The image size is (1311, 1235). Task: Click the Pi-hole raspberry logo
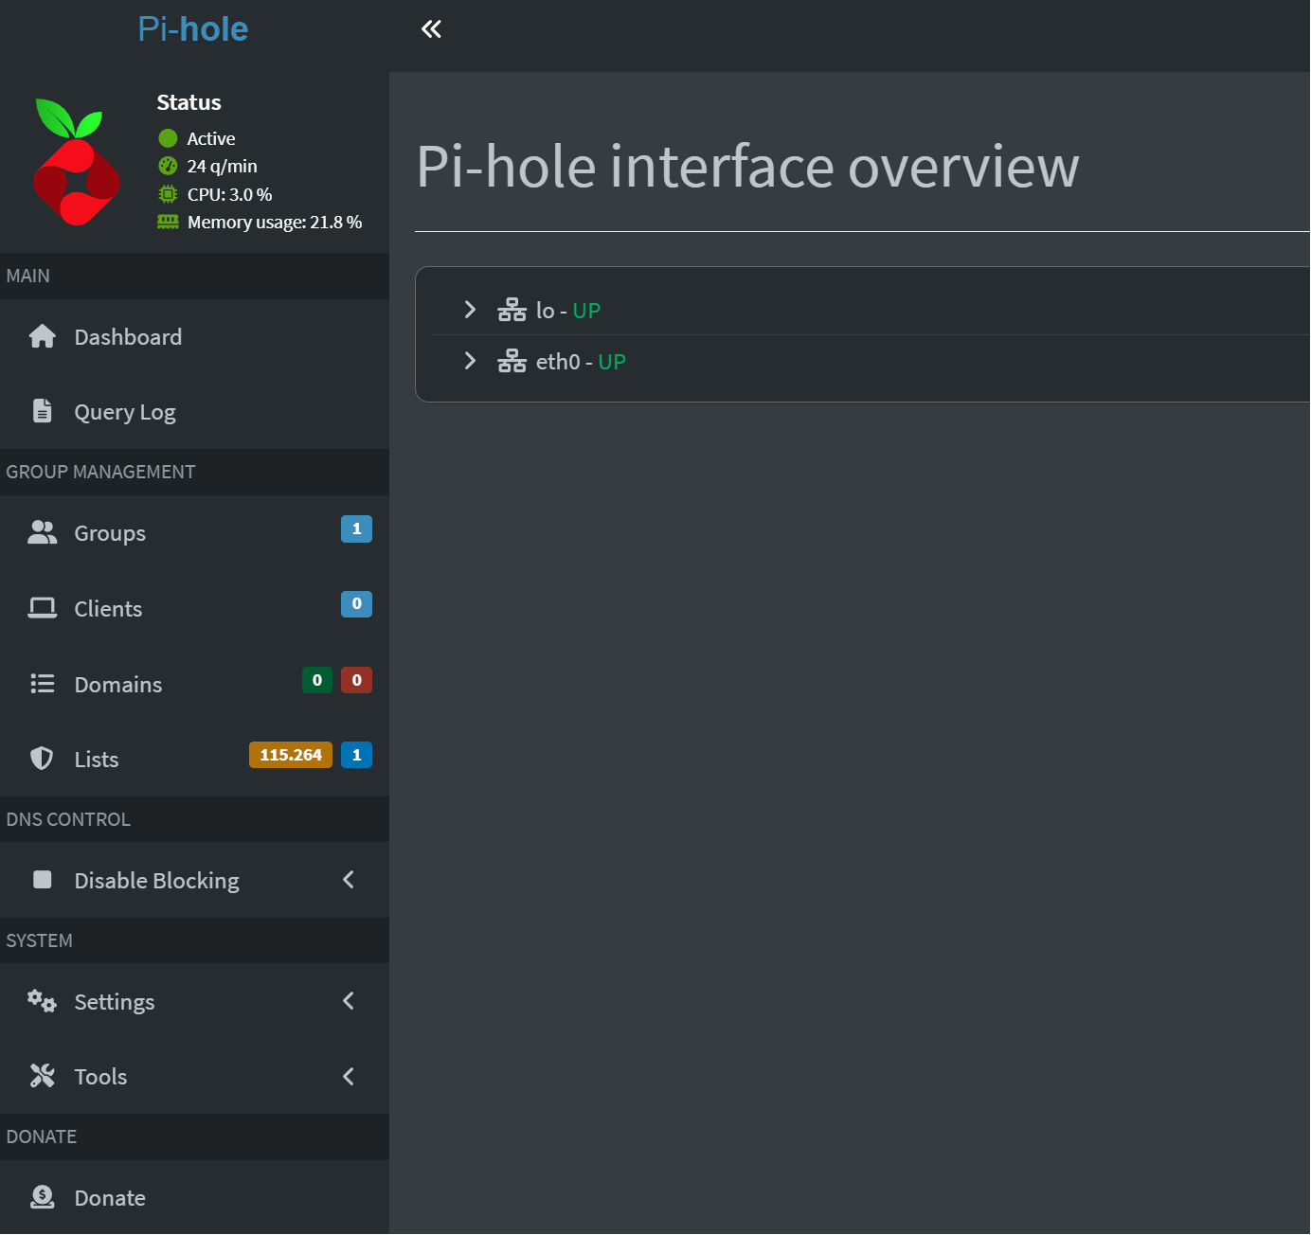[77, 163]
